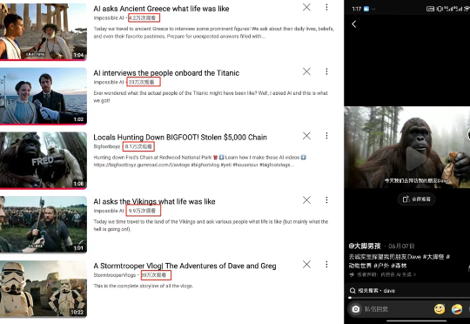The width and height of the screenshot is (470, 324).
Task: Click 'This is the complete storyline' description
Action: point(143,286)
